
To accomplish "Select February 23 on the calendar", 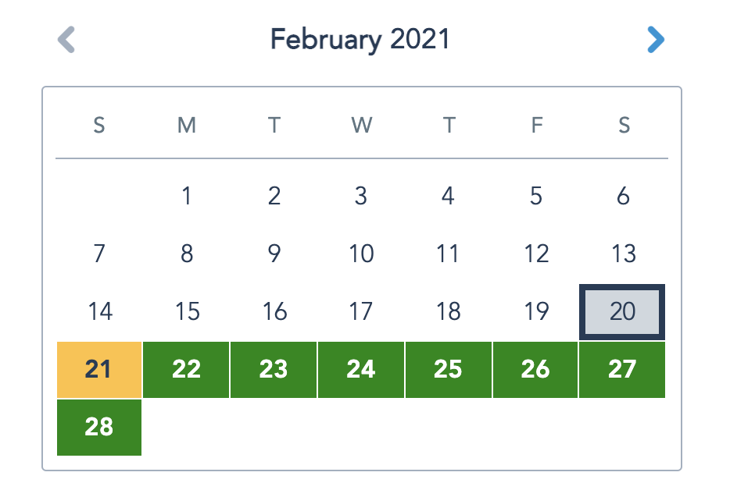I will [x=274, y=370].
